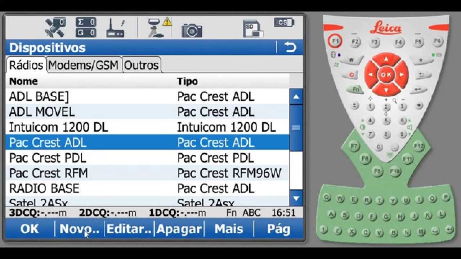
Task: Select the Pac Crest PDL name entry
Action: 48,158
